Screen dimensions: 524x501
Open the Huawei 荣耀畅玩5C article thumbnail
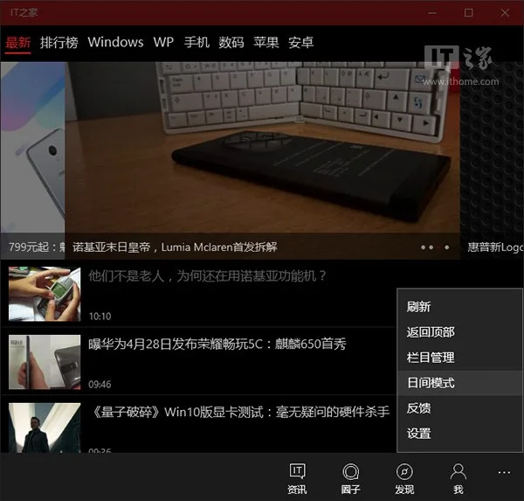tap(45, 362)
